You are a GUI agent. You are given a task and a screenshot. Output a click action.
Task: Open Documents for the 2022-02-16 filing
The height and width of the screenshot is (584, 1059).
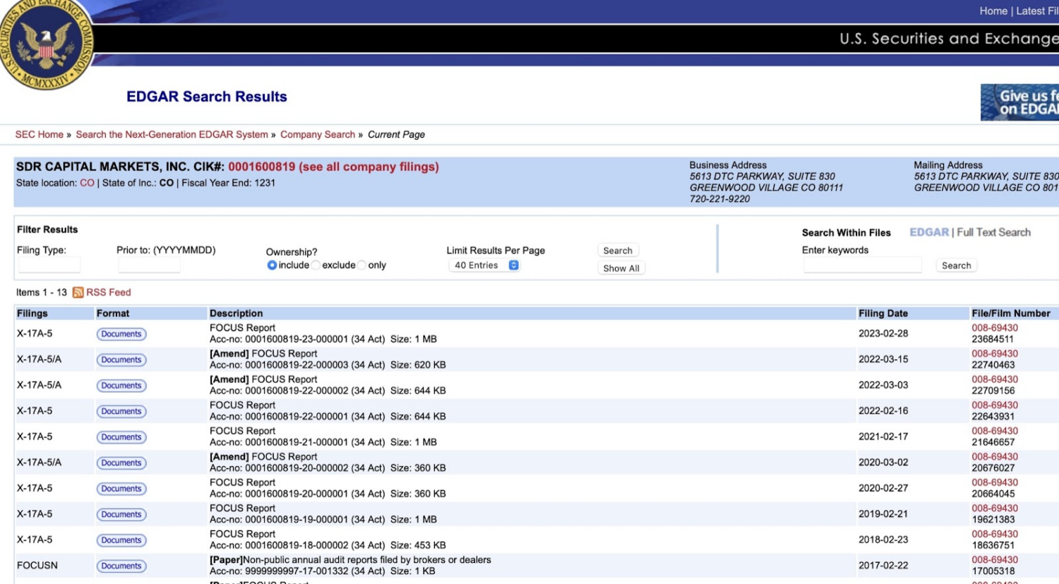tap(121, 412)
